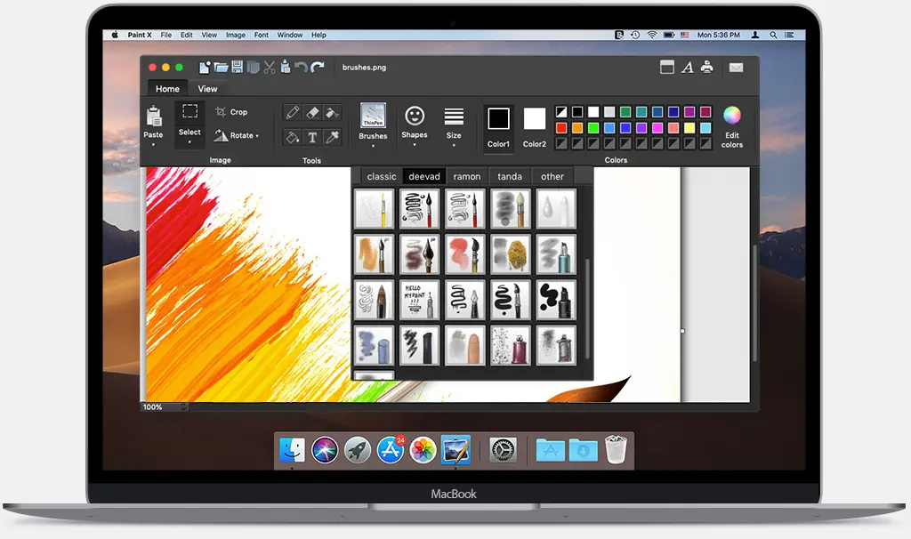Select the Text tool

click(312, 138)
